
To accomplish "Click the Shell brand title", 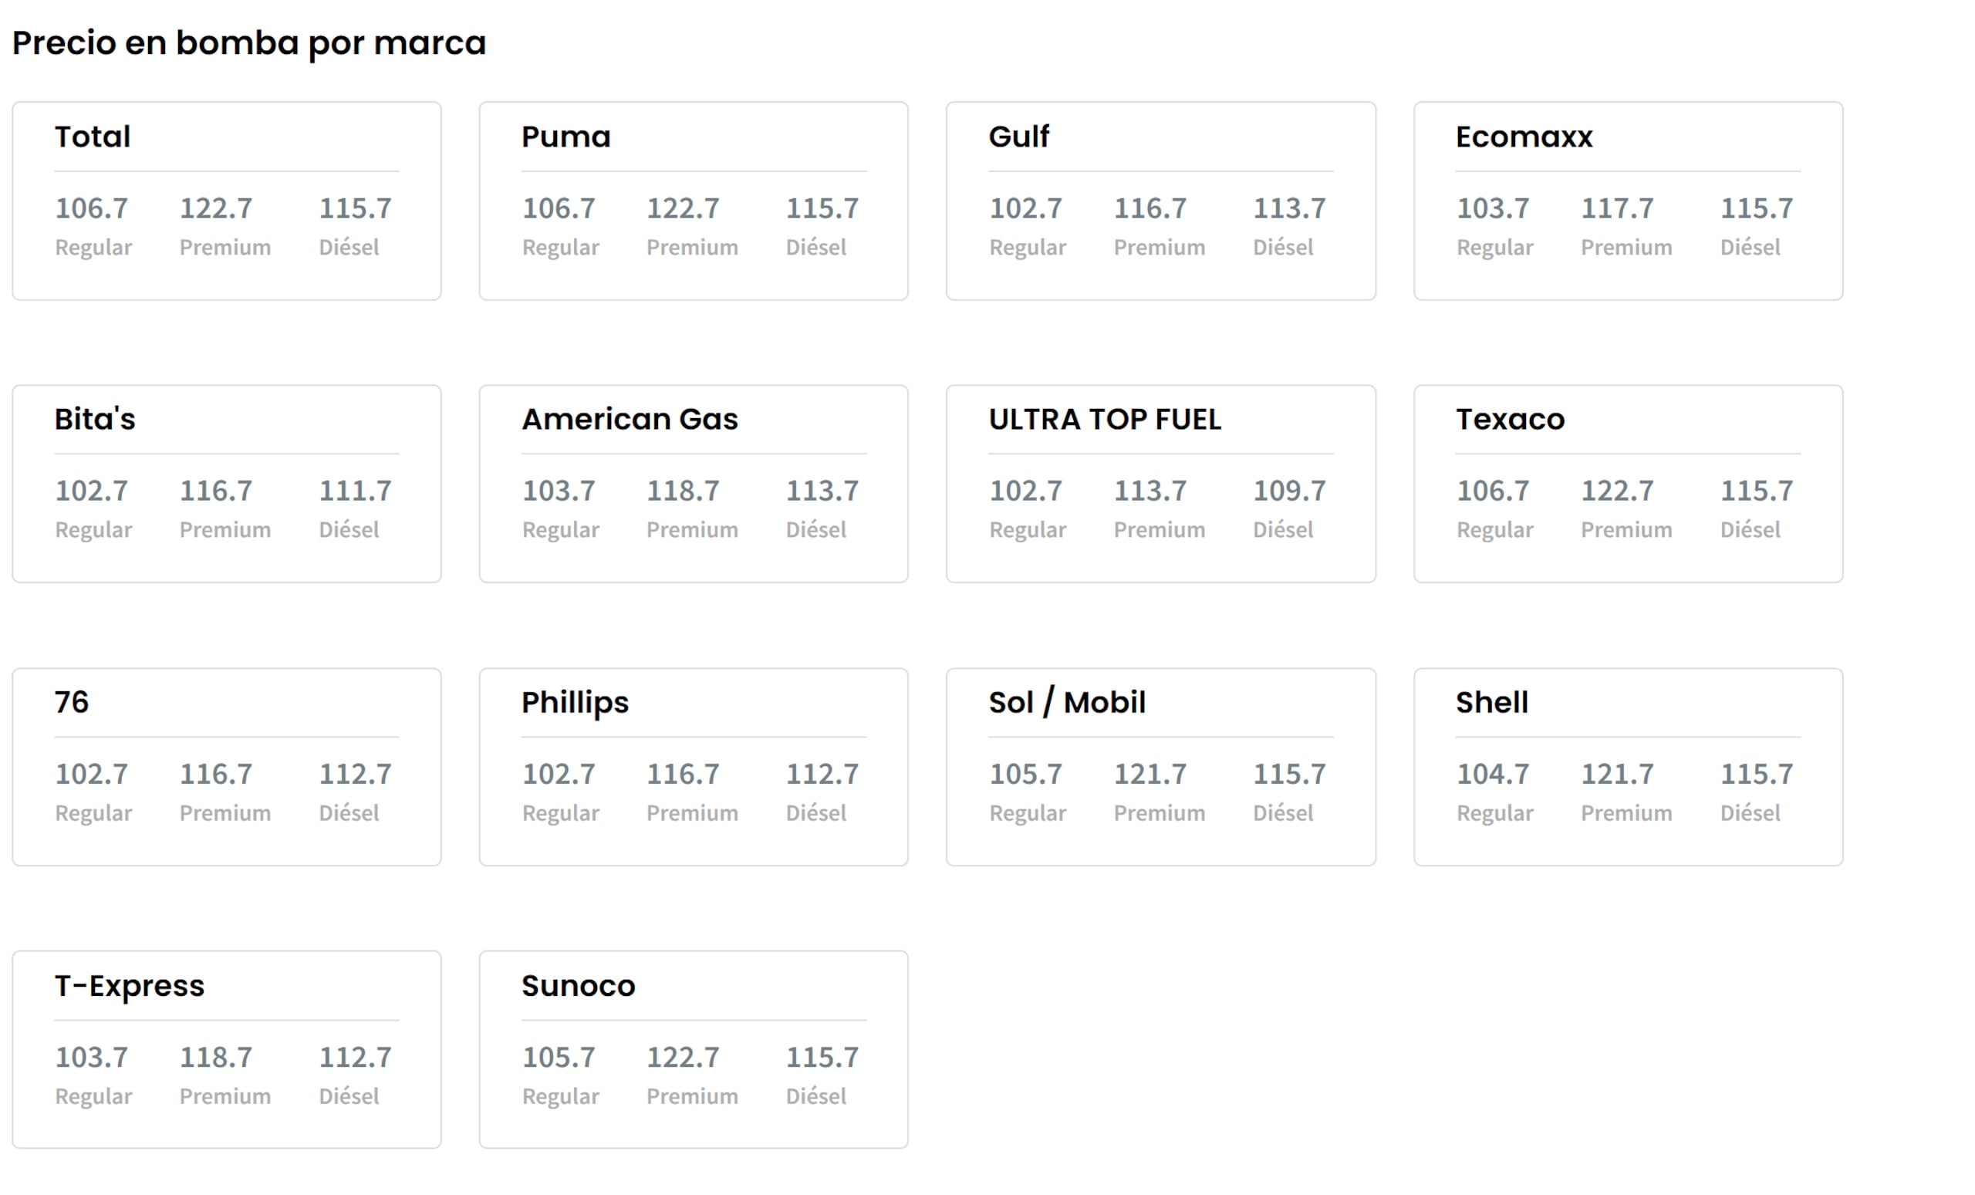I will point(1492,702).
